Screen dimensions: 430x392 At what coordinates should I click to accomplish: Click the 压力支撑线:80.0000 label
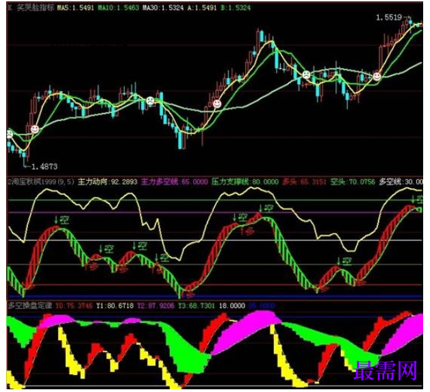click(245, 182)
